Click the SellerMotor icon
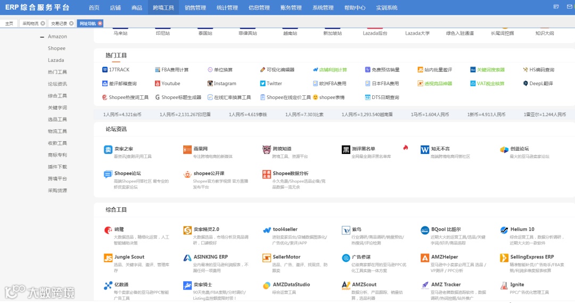The width and height of the screenshot is (575, 303). coord(267,258)
